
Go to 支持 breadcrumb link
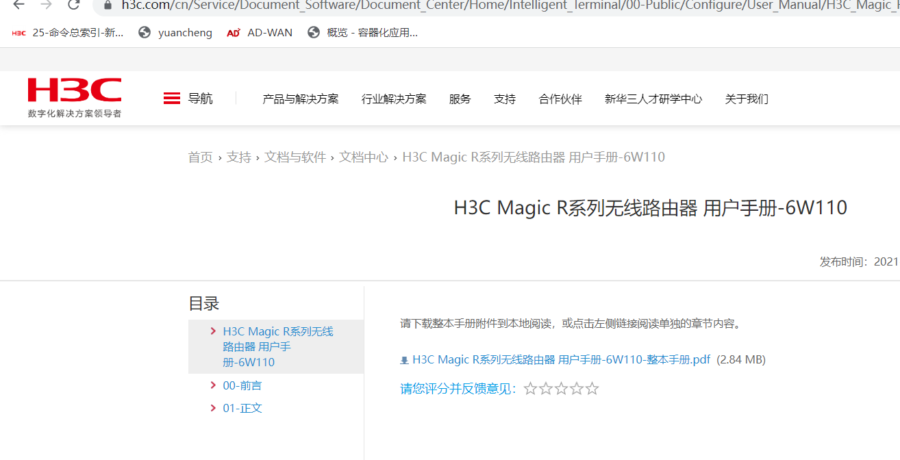(x=239, y=157)
